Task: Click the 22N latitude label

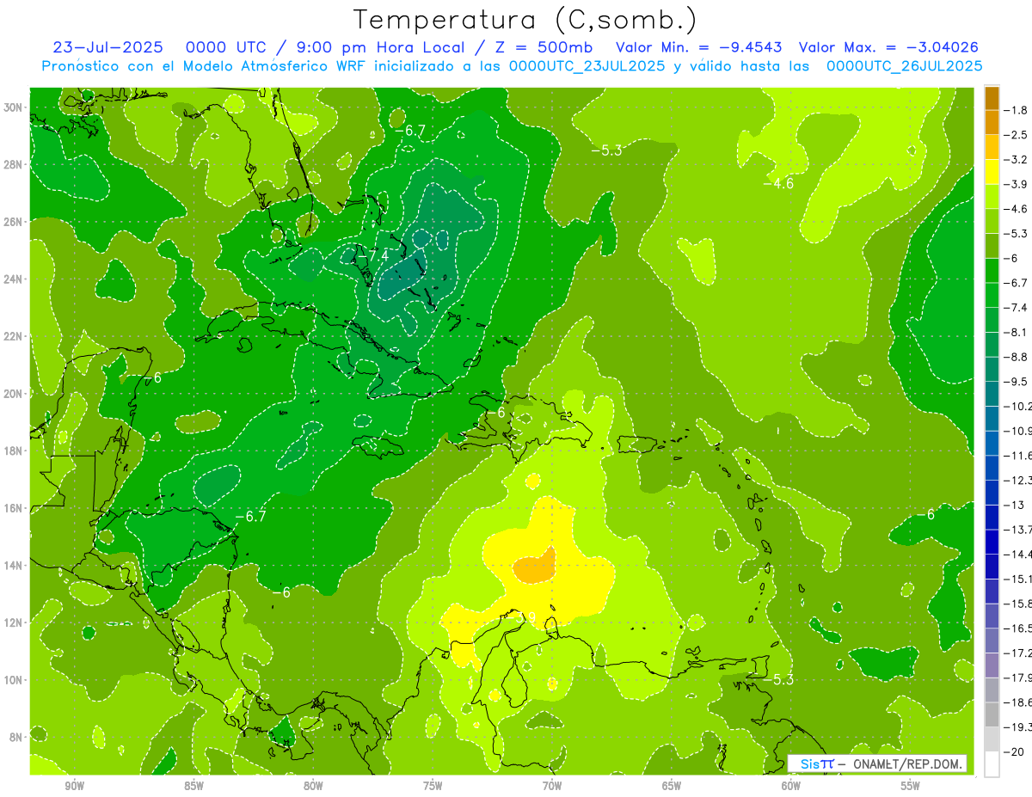Action: (x=15, y=336)
